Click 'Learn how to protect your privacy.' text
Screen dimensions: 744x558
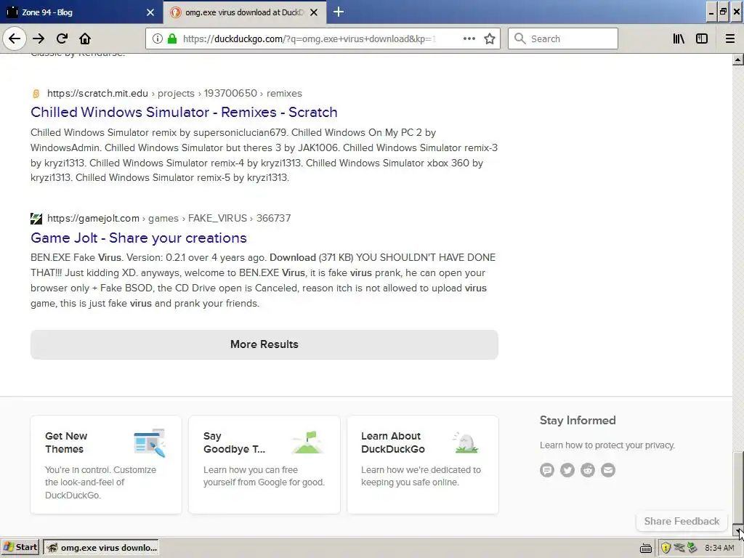pos(607,445)
